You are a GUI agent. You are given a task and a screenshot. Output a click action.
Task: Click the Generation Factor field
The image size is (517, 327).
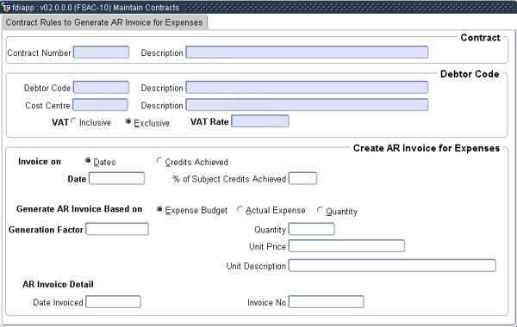117,229
